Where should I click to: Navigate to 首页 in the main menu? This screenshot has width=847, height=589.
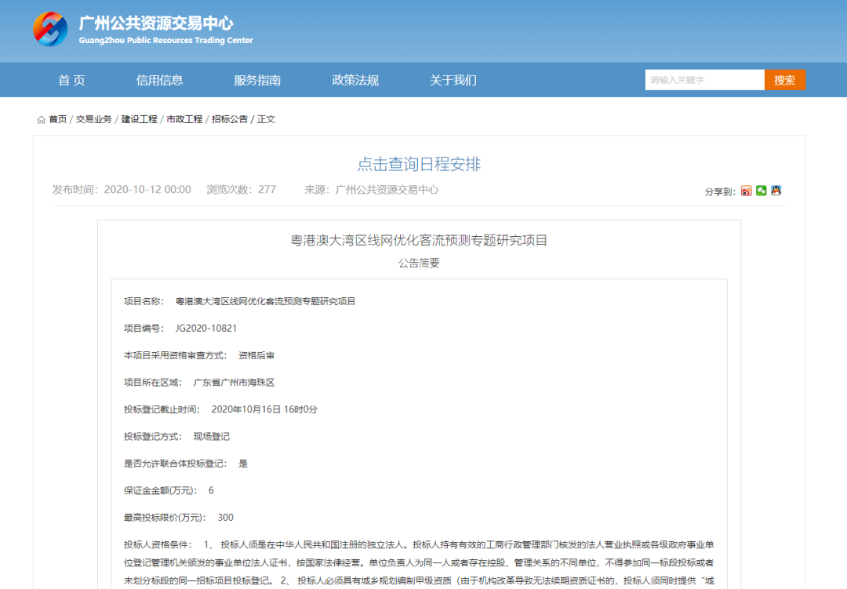(71, 79)
